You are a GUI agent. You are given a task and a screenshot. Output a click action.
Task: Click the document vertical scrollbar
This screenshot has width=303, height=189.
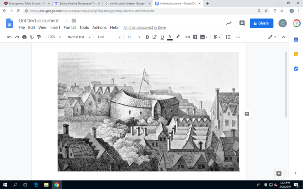coord(286,85)
